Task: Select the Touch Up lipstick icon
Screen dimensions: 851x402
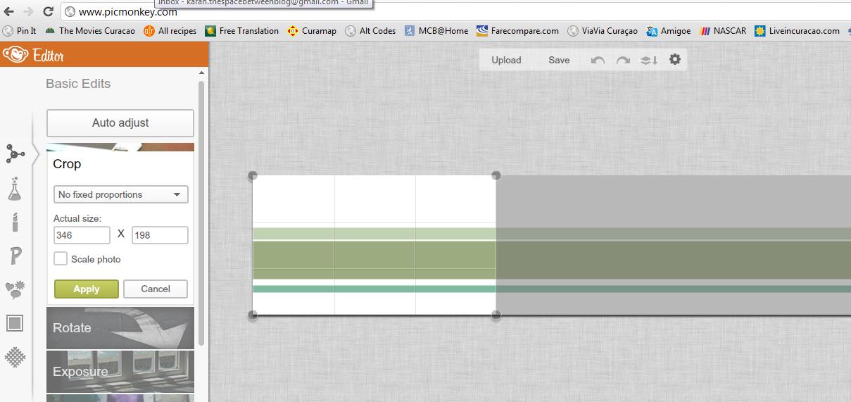Action: (x=15, y=222)
